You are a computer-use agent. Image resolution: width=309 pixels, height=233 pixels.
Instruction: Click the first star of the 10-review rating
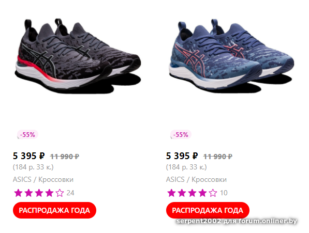(171, 193)
